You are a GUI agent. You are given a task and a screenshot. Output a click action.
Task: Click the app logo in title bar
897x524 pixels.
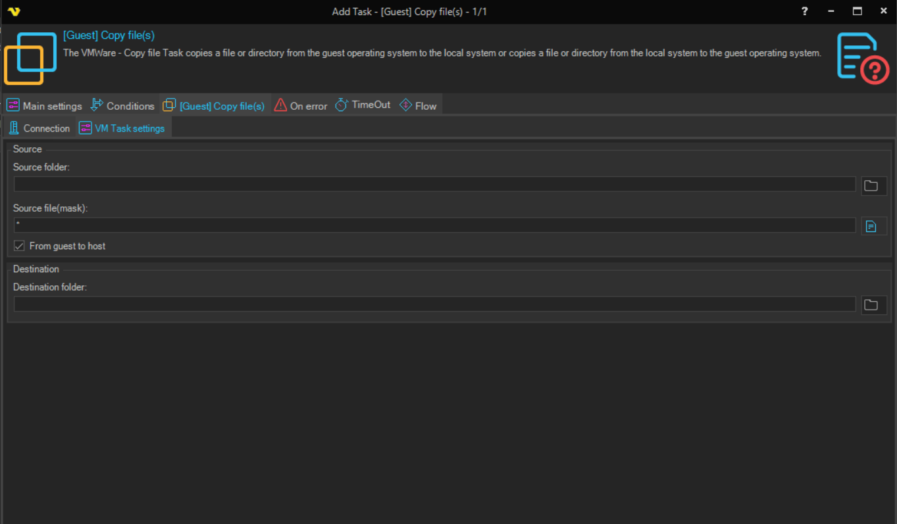pyautogui.click(x=14, y=12)
